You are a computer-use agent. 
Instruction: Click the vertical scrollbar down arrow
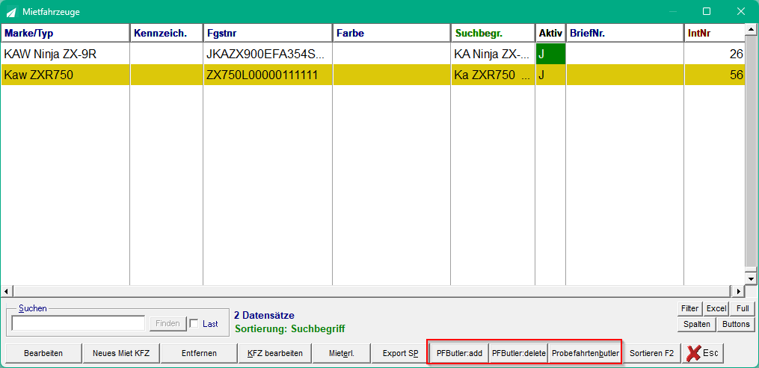point(751,278)
